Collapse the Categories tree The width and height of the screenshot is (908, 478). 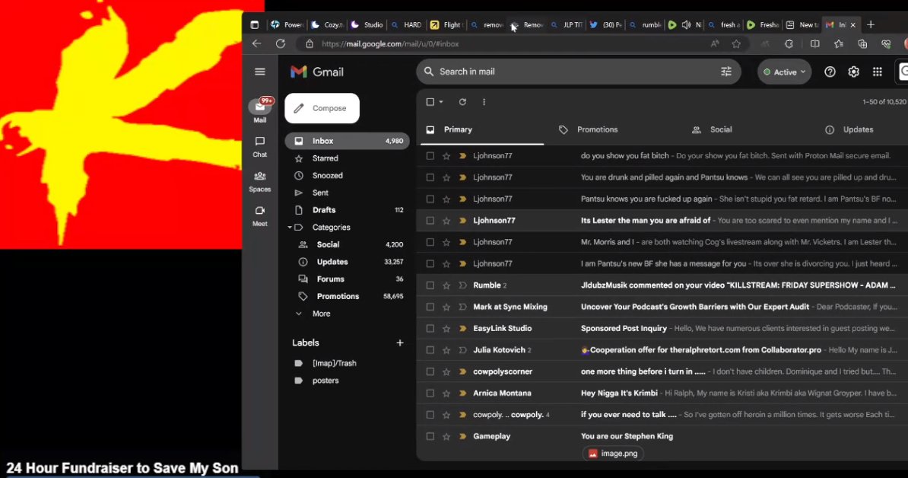point(290,228)
